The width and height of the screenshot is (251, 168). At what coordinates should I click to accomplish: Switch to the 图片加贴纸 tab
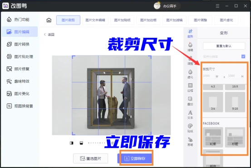point(122,20)
